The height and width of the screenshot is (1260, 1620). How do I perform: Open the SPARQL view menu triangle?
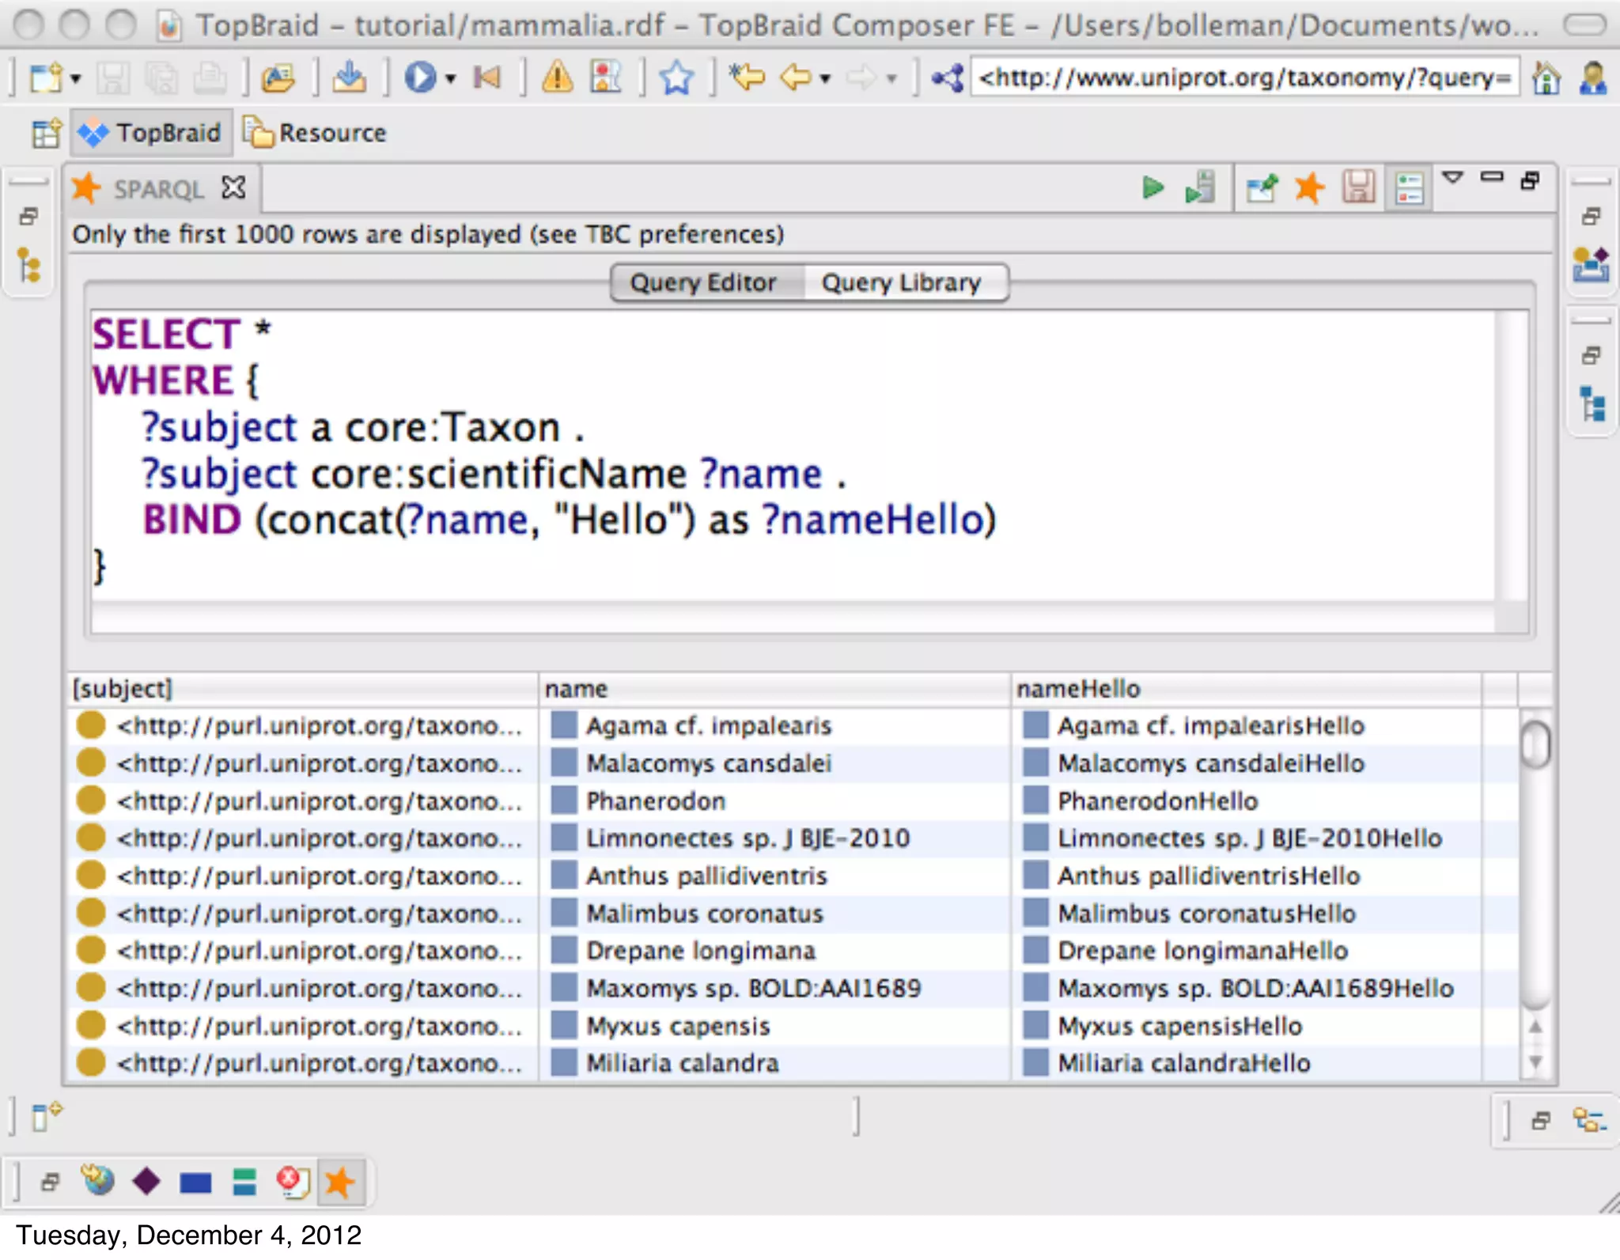coord(1452,177)
